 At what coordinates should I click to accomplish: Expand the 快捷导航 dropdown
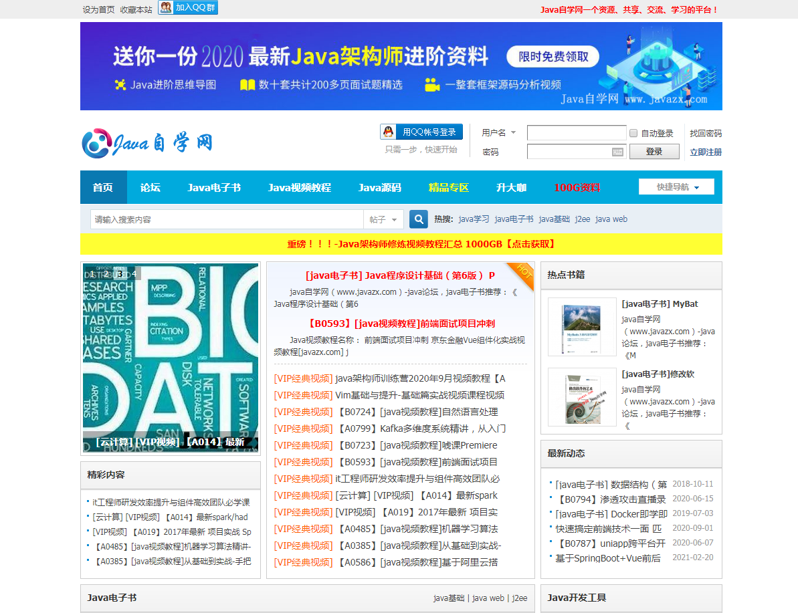point(676,187)
